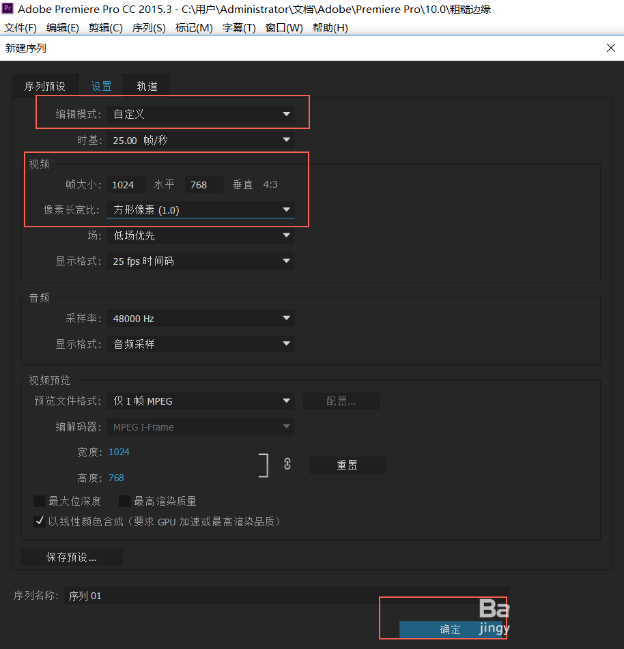
Task: Open the 采样率 dropdown showing 48000 Hz
Action: [x=201, y=318]
